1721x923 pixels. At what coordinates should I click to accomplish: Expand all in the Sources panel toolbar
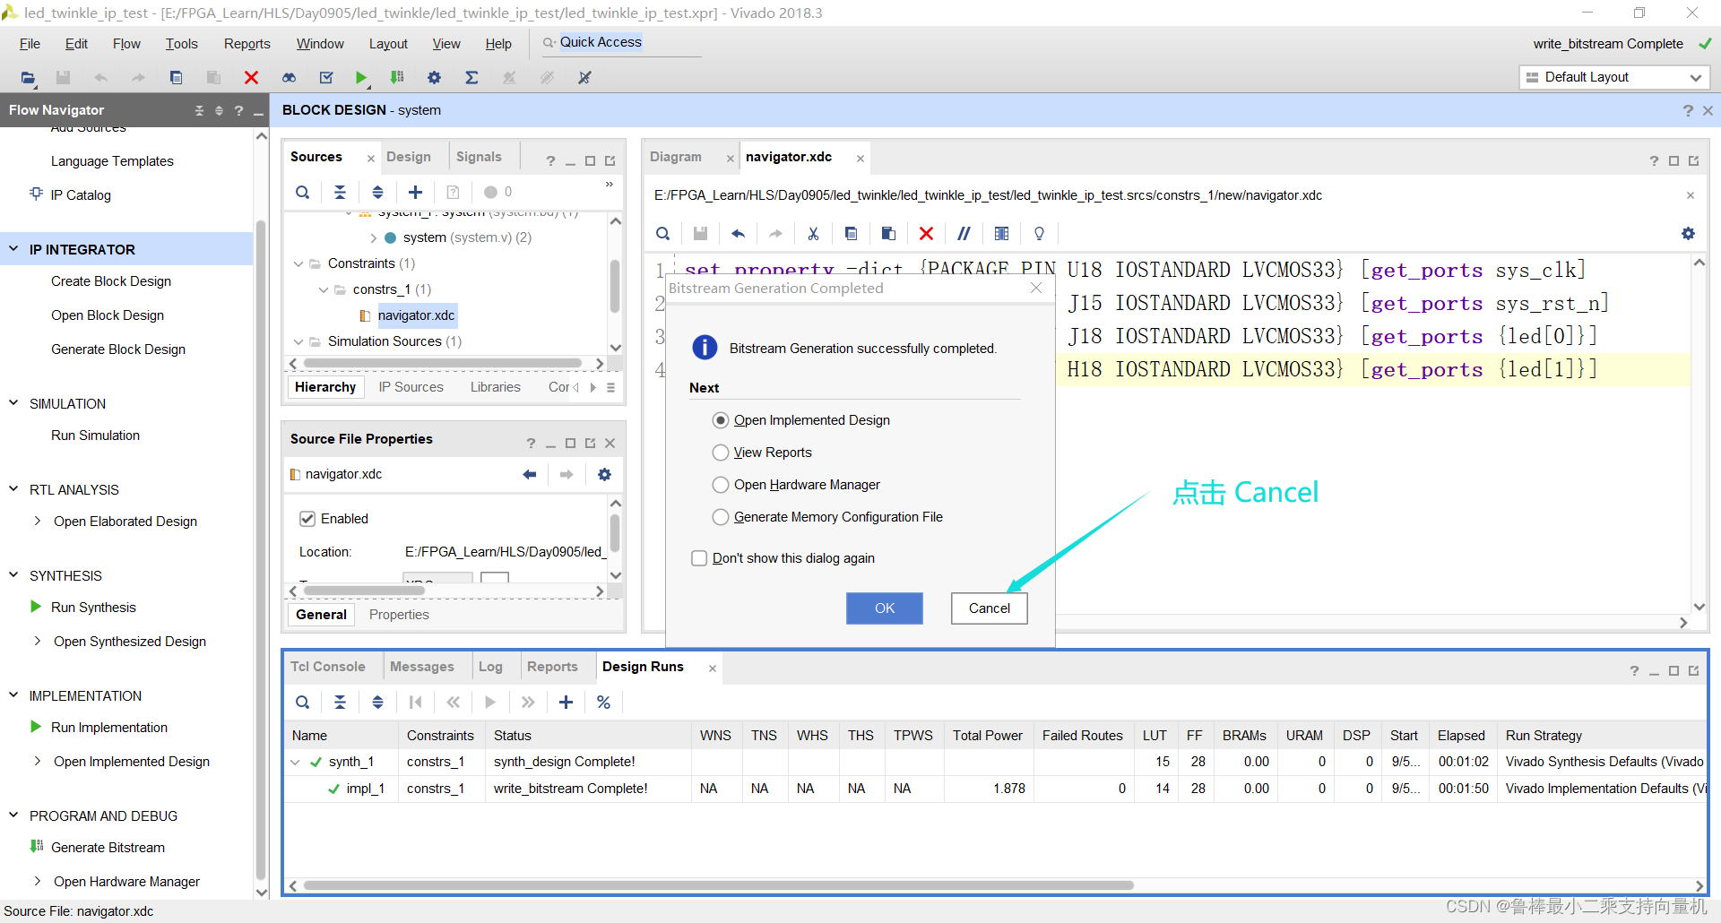pos(377,192)
